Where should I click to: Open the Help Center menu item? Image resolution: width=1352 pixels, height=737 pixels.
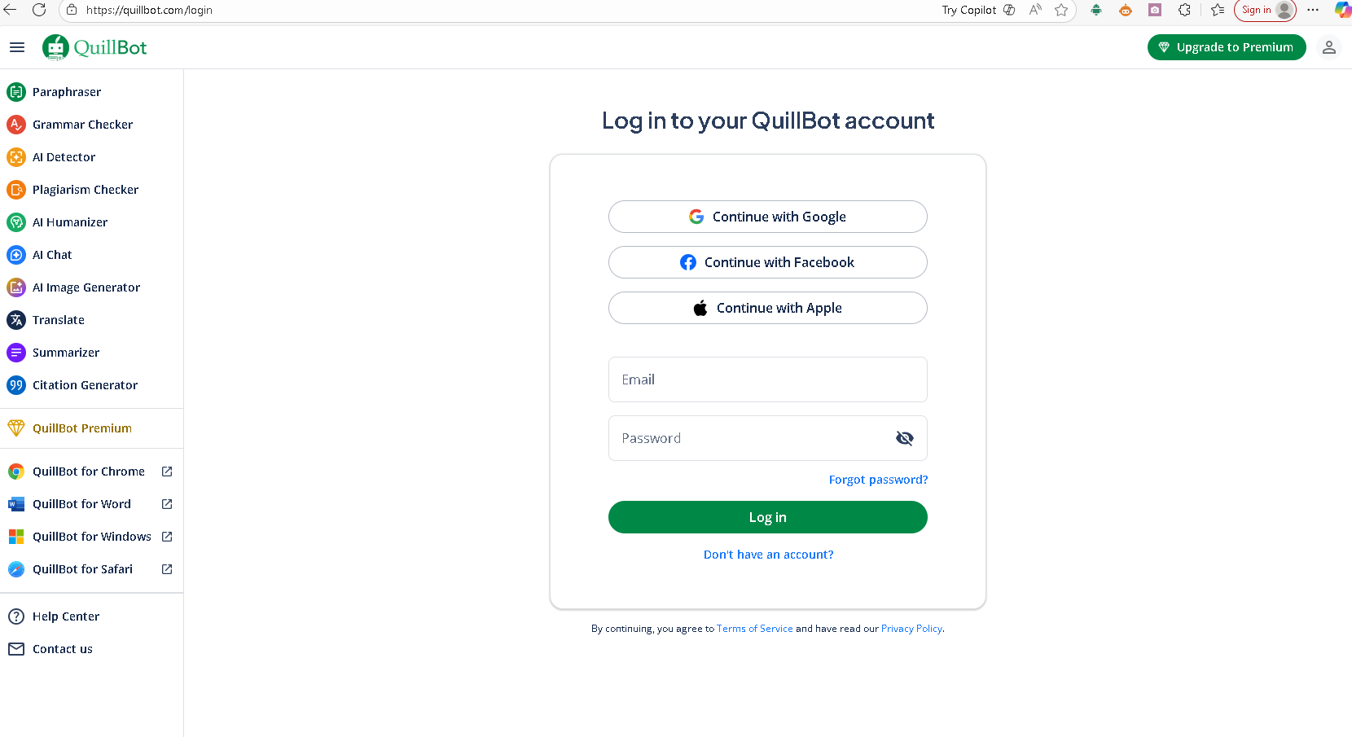click(x=66, y=616)
